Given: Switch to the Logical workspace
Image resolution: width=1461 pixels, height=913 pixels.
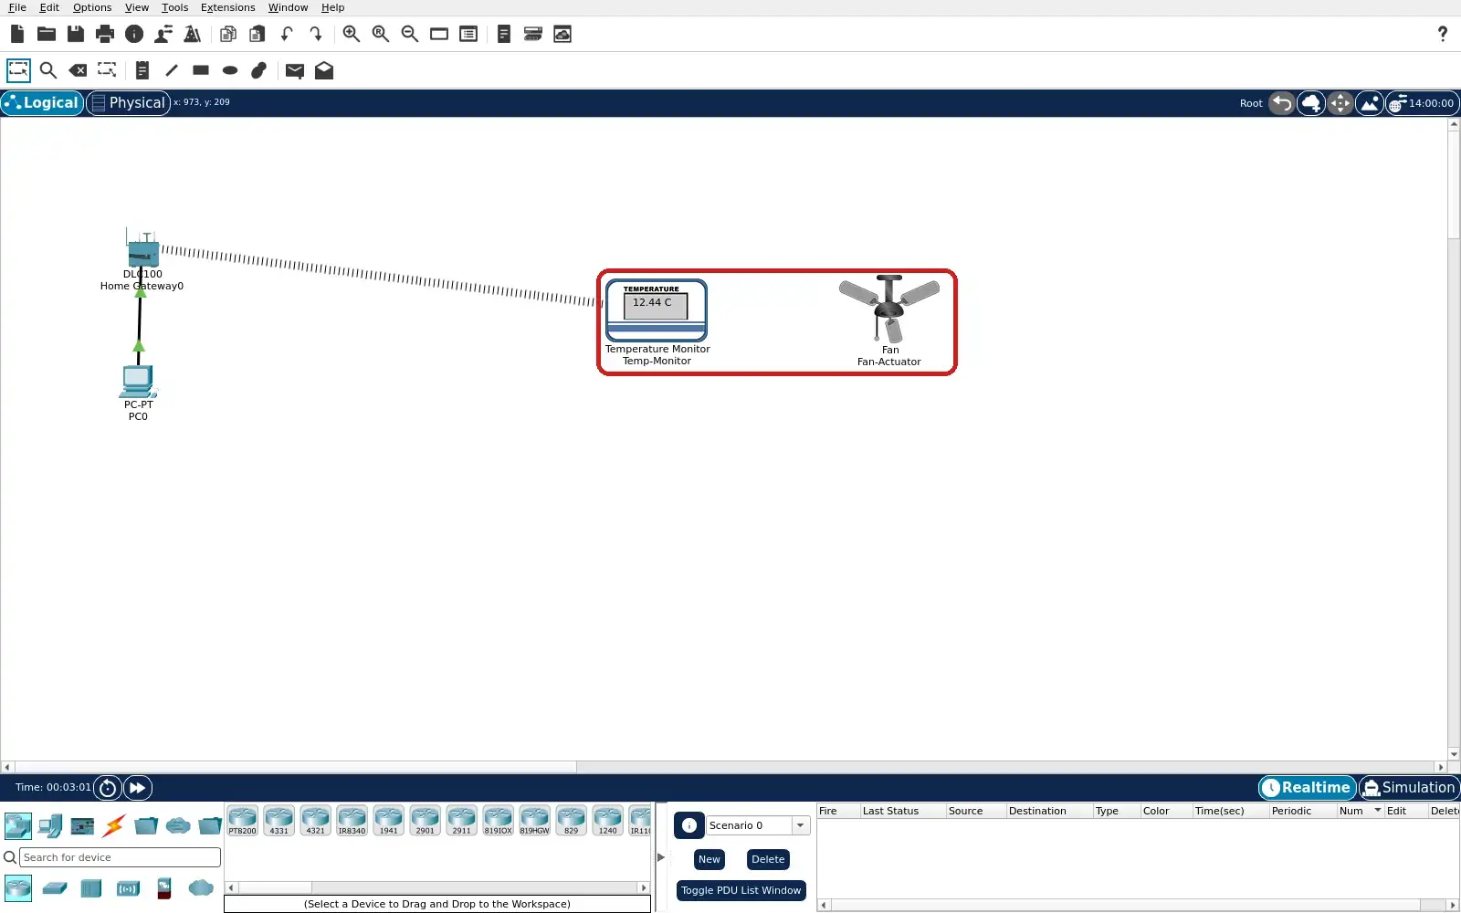Looking at the screenshot, I should (x=42, y=103).
